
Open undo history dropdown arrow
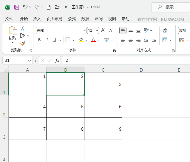[x=30, y=7]
